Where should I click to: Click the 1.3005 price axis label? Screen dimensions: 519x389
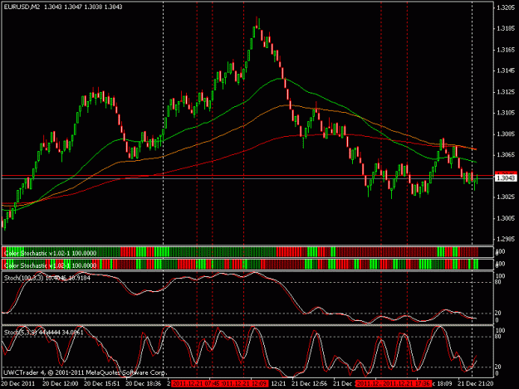click(506, 218)
